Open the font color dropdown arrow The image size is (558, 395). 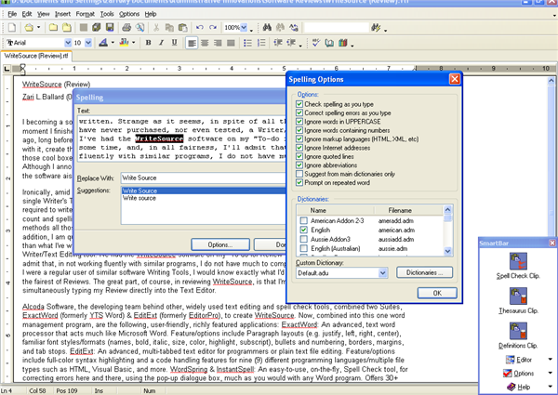click(x=113, y=43)
